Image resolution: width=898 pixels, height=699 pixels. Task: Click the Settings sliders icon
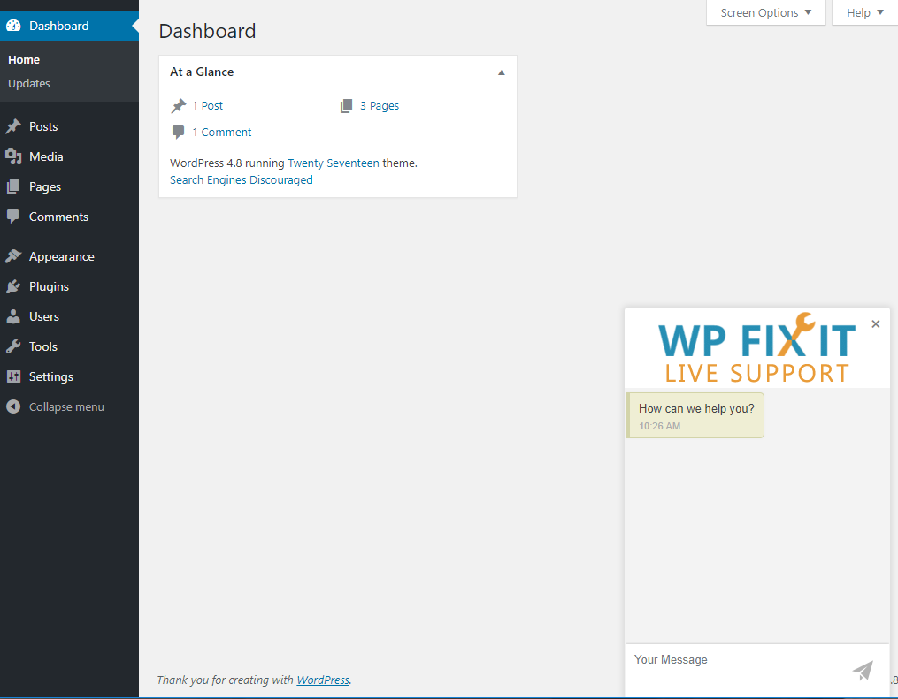(13, 376)
